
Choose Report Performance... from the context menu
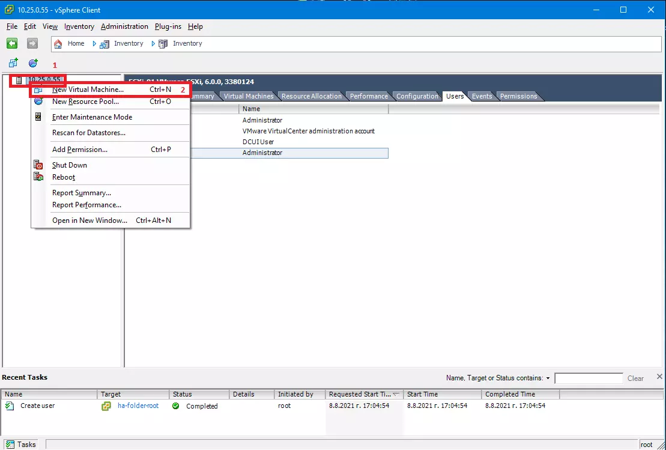click(110, 205)
